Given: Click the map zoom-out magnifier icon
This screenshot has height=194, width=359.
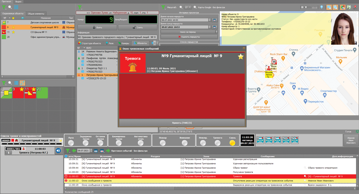Looking at the screenshot, I should coord(181,7).
